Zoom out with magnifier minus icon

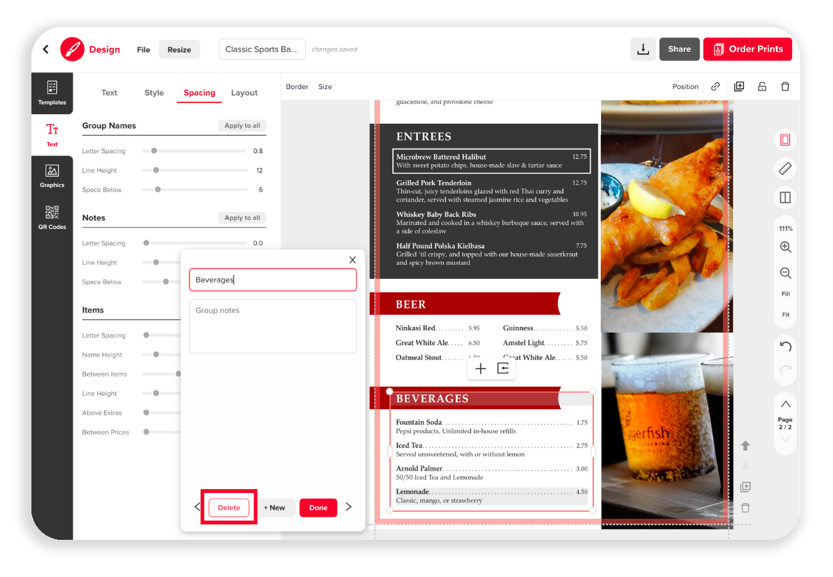point(785,273)
